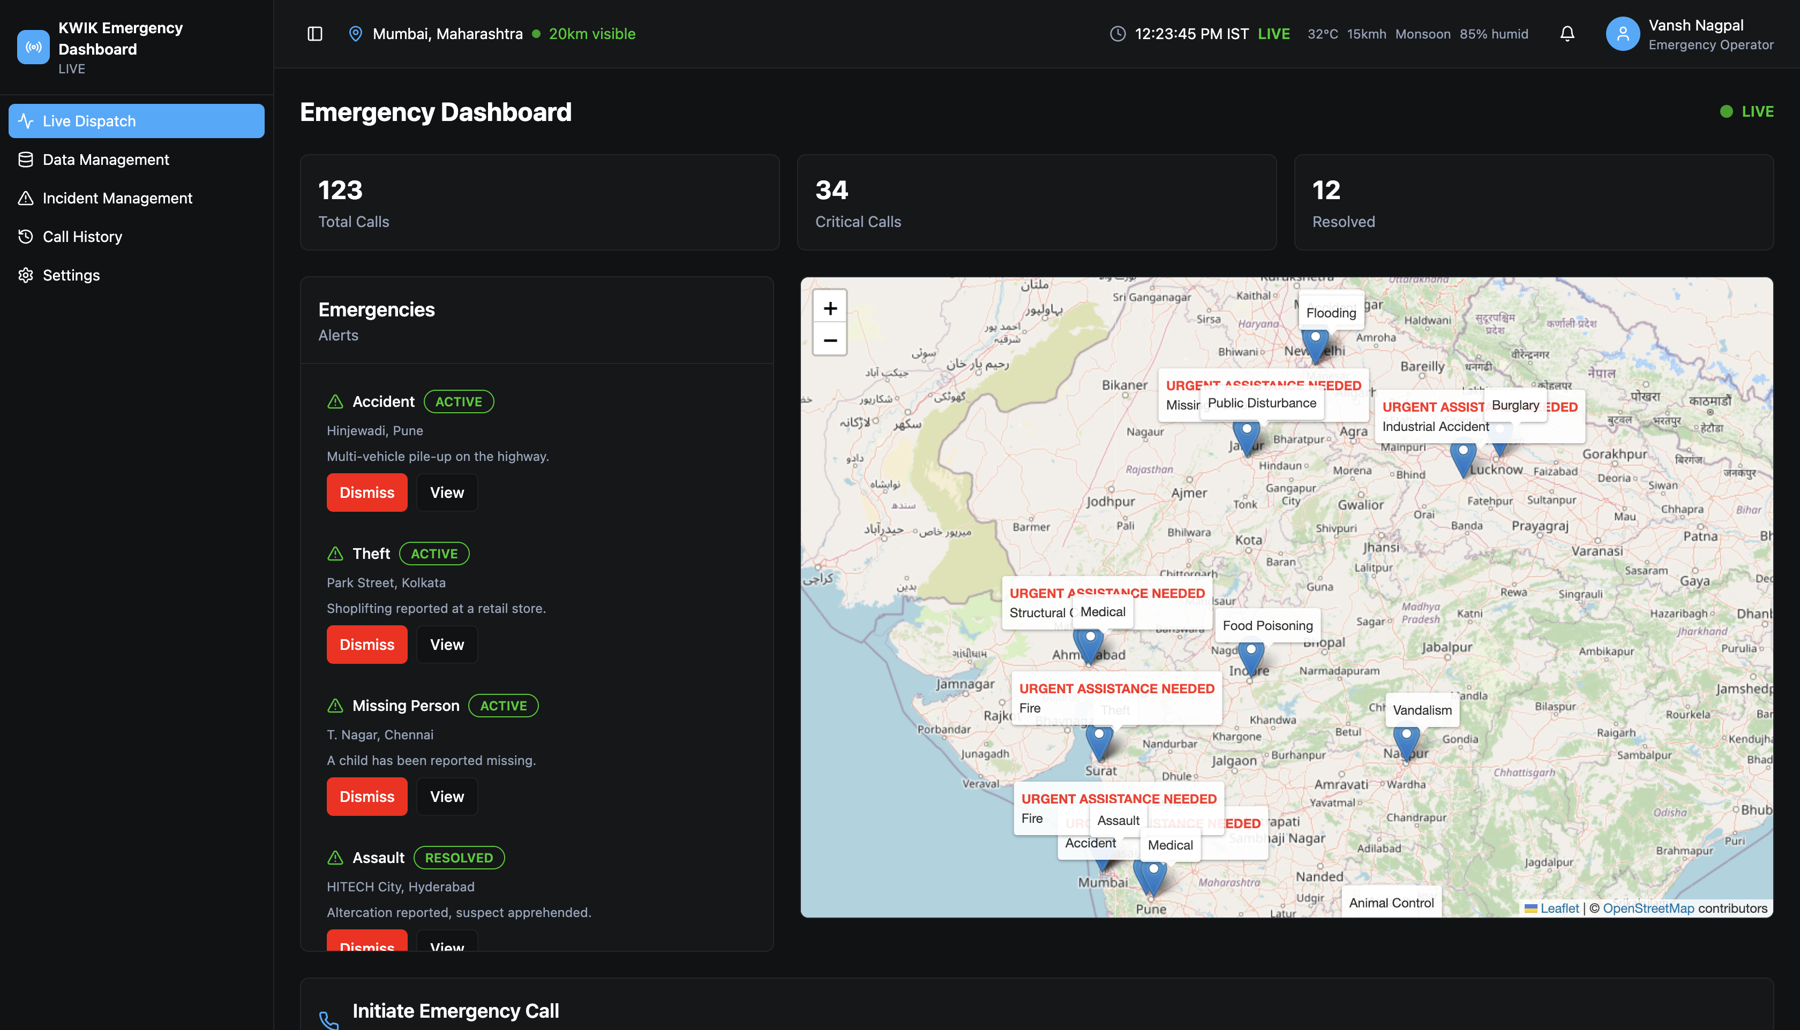Click the clock icon beside time
The image size is (1800, 1030).
pos(1117,34)
